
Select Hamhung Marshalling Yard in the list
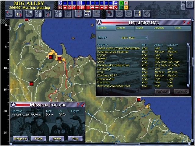tap(113, 86)
